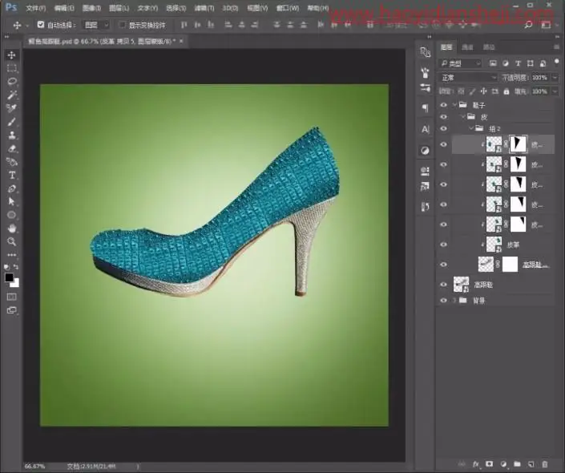
Task: Open the 图像(I) menu
Action: (x=91, y=8)
